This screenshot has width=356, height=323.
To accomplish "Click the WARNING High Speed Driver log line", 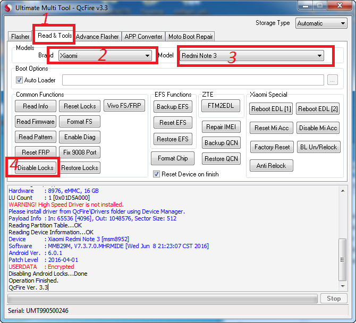I will tap(66, 205).
